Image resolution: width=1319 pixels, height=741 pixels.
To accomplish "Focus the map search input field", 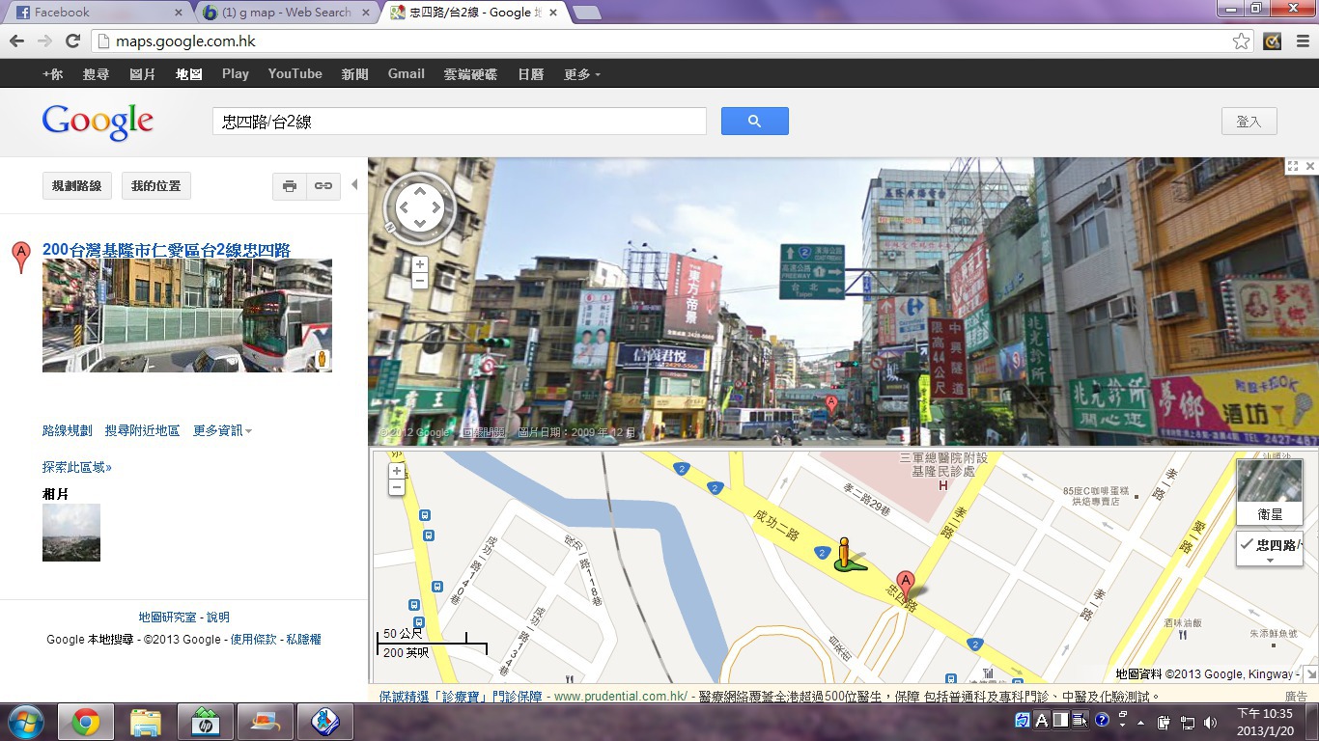I will click(x=459, y=121).
